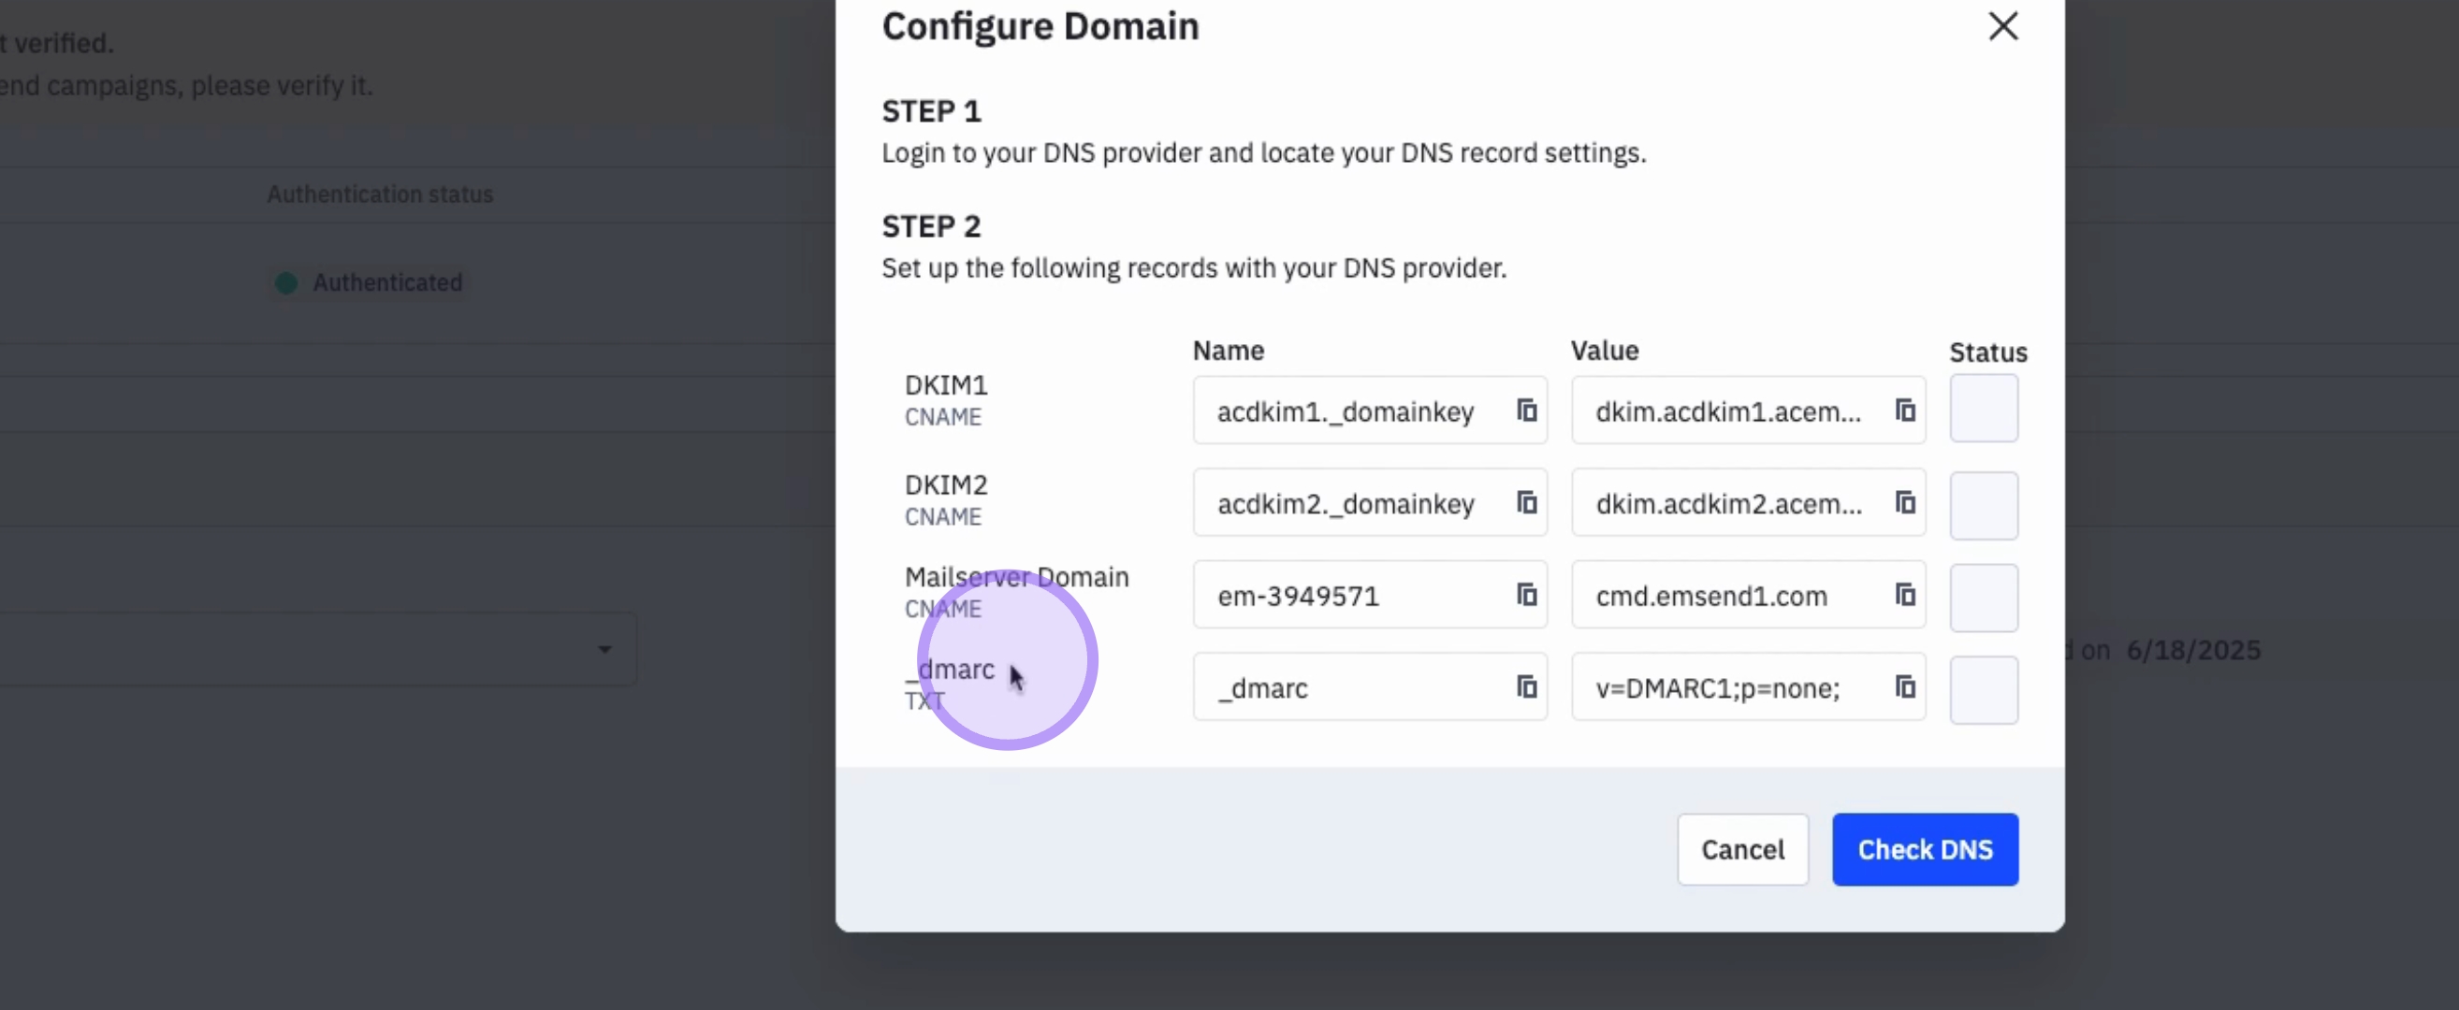Copy the acdkim1._domainkey name value

coord(1526,411)
